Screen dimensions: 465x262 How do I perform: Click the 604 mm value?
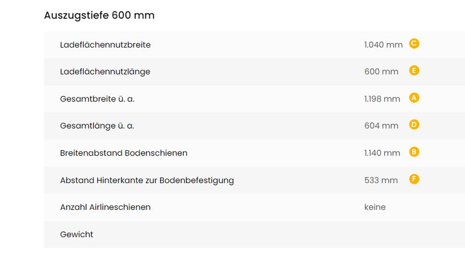[381, 126]
